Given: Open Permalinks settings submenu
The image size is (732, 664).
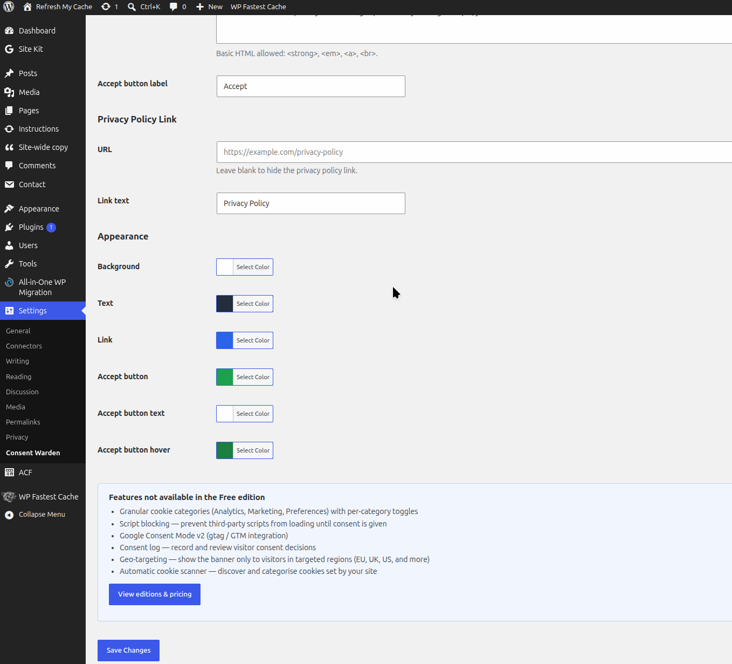Looking at the screenshot, I should tap(23, 422).
